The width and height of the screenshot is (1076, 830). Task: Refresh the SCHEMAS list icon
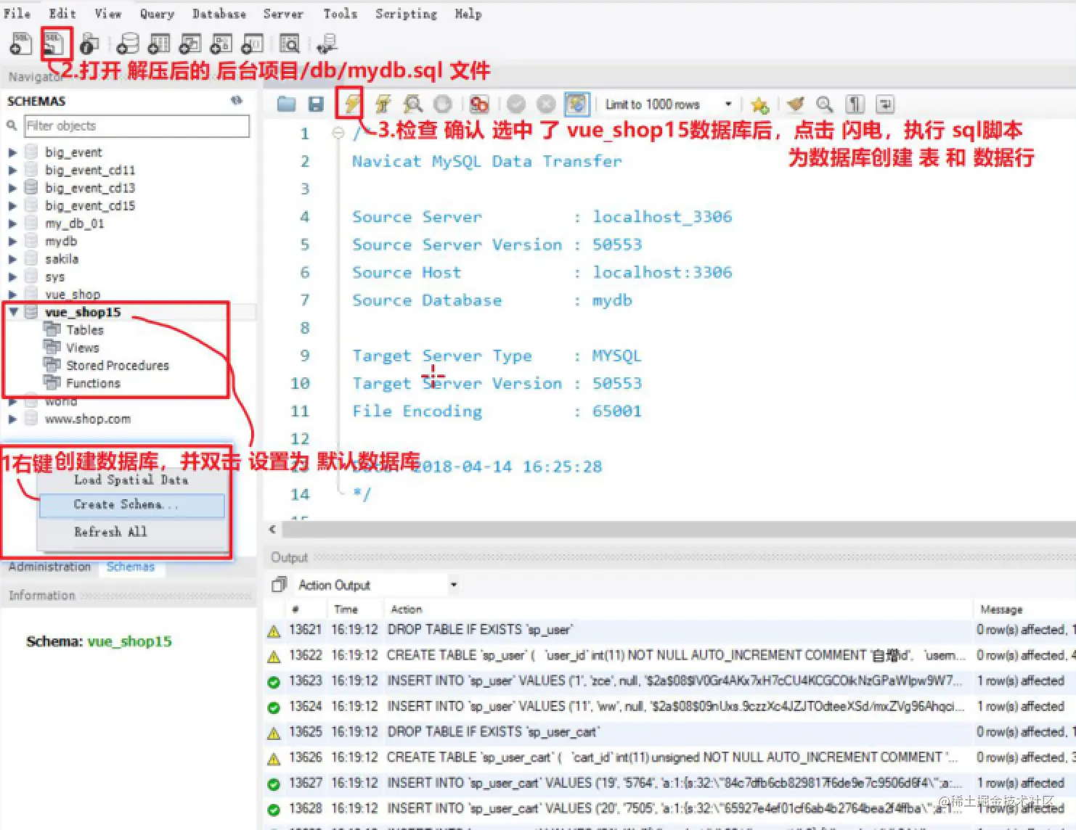(x=237, y=100)
